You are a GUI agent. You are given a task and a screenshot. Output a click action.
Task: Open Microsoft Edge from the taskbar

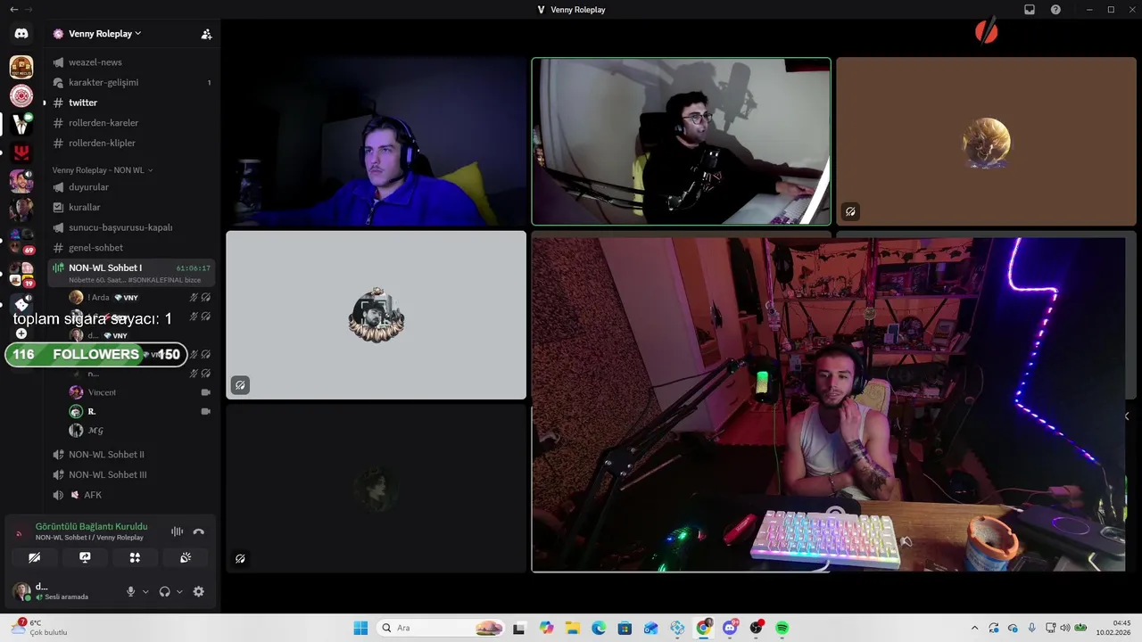(599, 628)
